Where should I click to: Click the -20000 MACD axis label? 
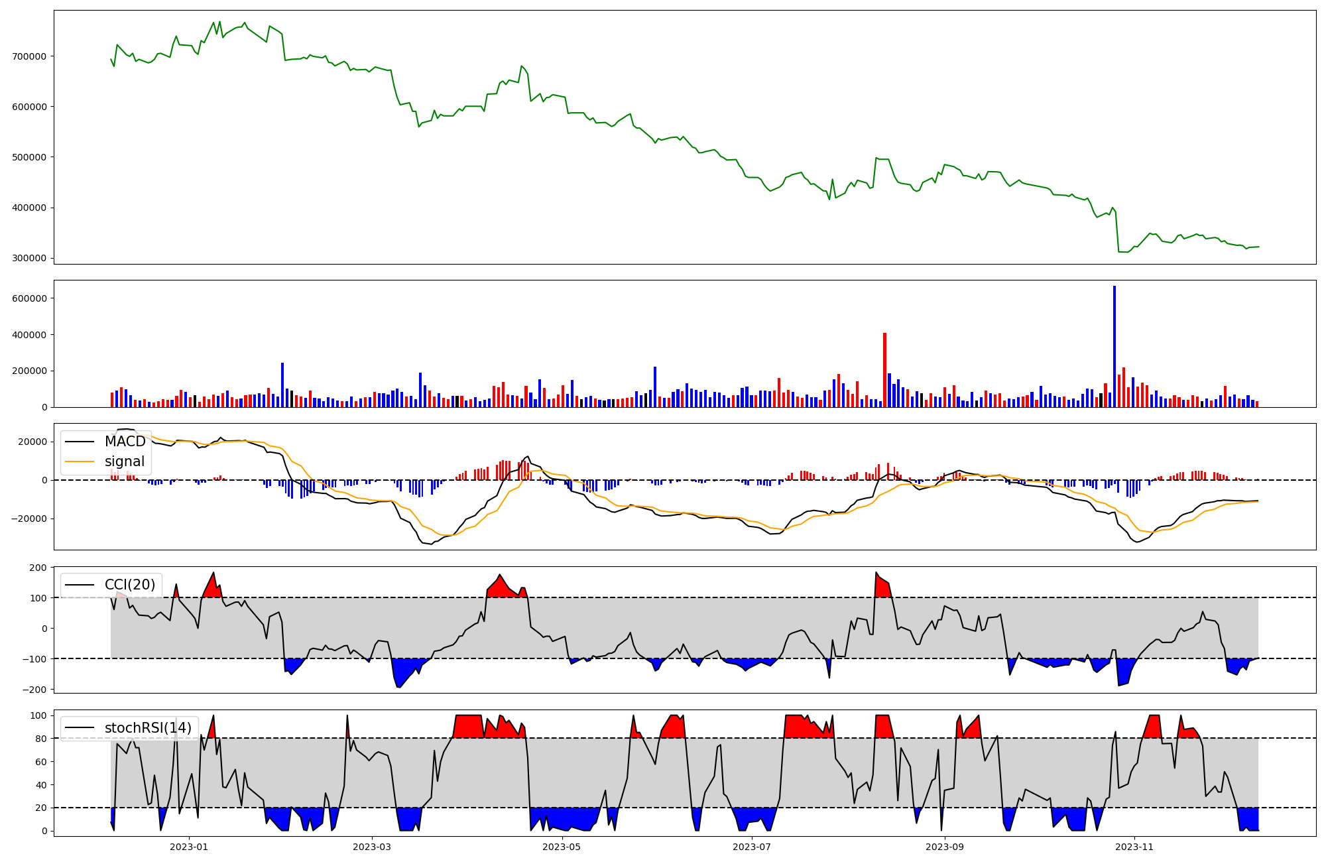(29, 519)
